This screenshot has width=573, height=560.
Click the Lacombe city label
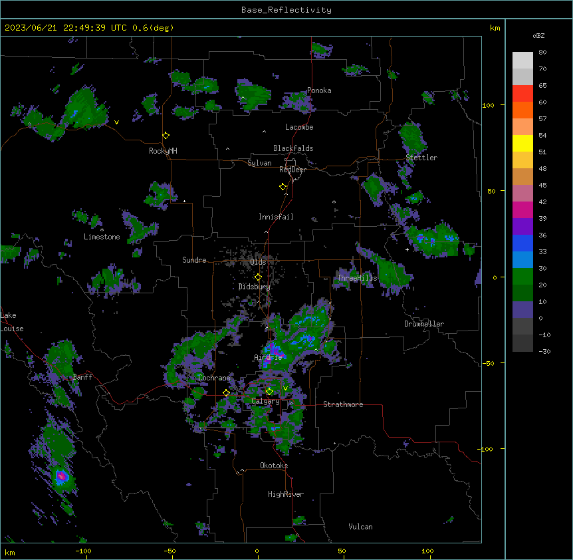299,127
